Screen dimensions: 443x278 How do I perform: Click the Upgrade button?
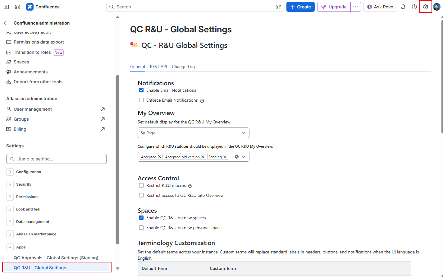334,7
